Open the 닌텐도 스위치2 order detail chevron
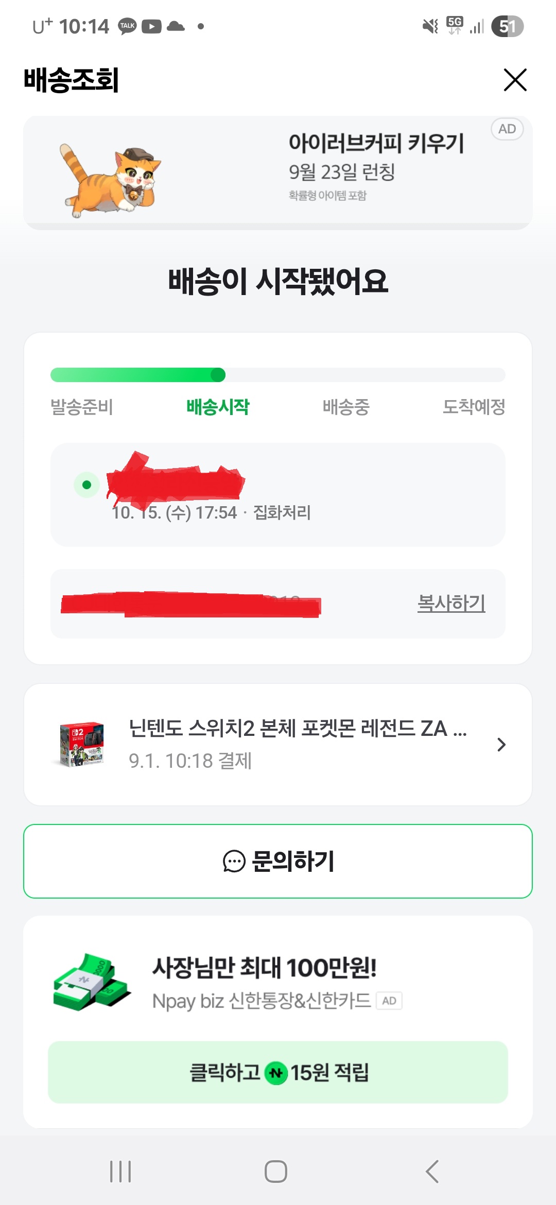This screenshot has height=1205, width=556. [501, 745]
